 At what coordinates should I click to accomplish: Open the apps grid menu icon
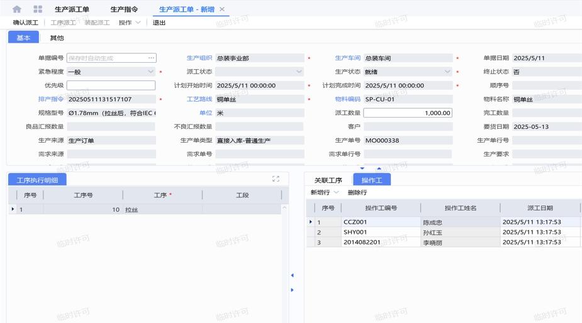coord(38,9)
